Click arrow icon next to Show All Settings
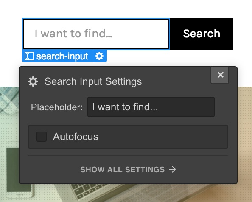Image resolution: width=252 pixels, height=202 pixels. [172, 169]
